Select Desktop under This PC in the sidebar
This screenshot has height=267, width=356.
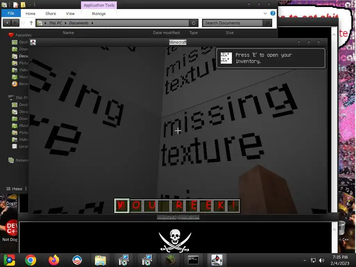click(20, 105)
